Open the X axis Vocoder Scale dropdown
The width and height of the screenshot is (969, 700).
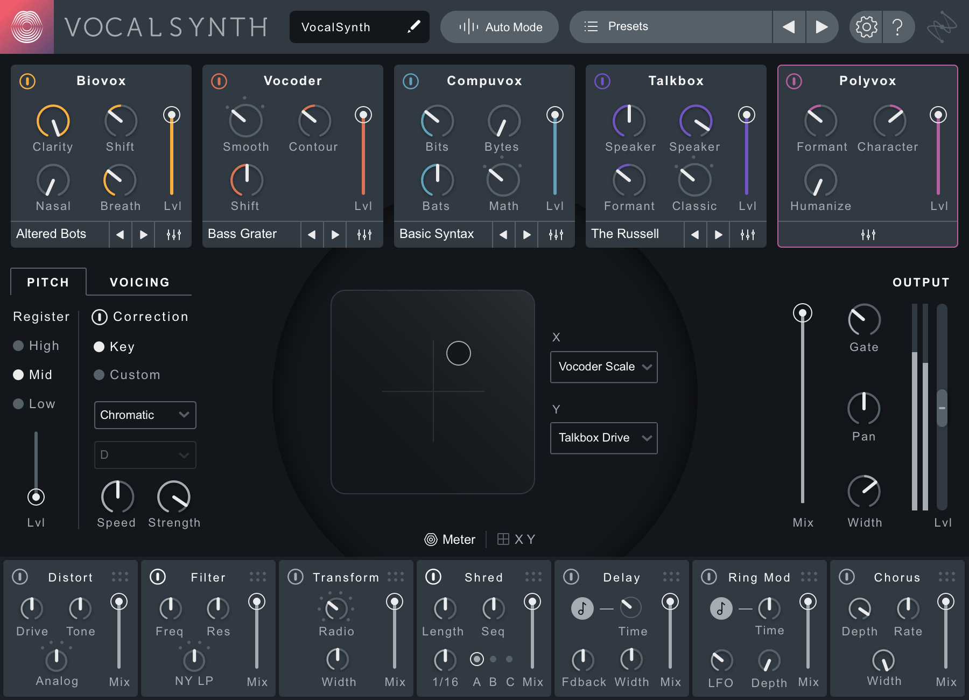click(603, 367)
